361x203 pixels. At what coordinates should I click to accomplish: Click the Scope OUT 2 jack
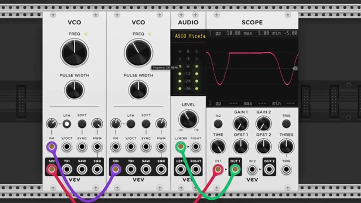[x=269, y=169]
